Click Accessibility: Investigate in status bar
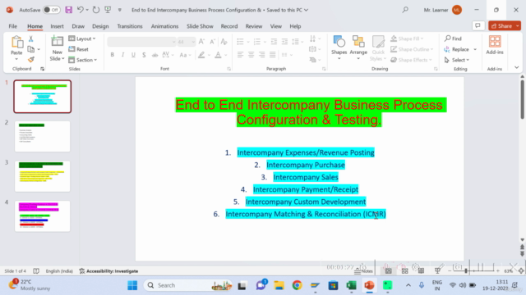 click(x=108, y=271)
